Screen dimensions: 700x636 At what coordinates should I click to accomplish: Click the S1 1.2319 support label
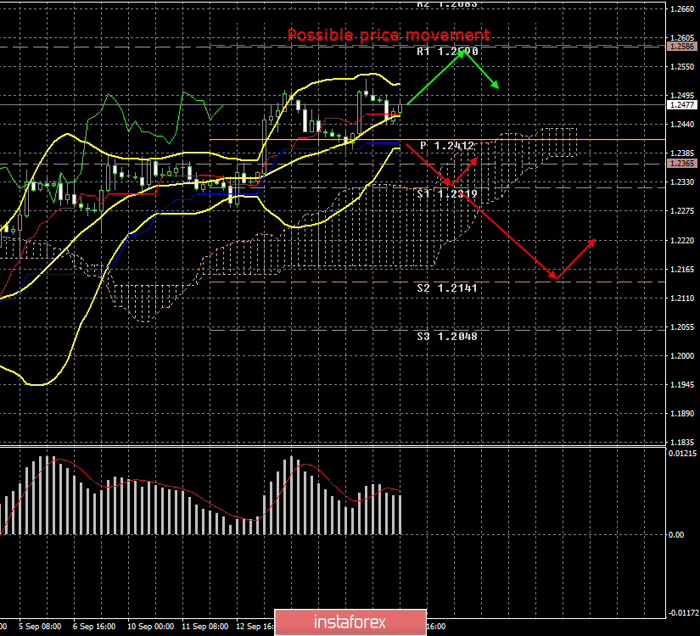448,194
